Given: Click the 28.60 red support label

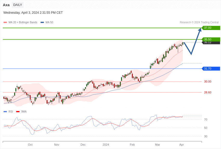Looking at the screenshot, I should coord(207,93).
